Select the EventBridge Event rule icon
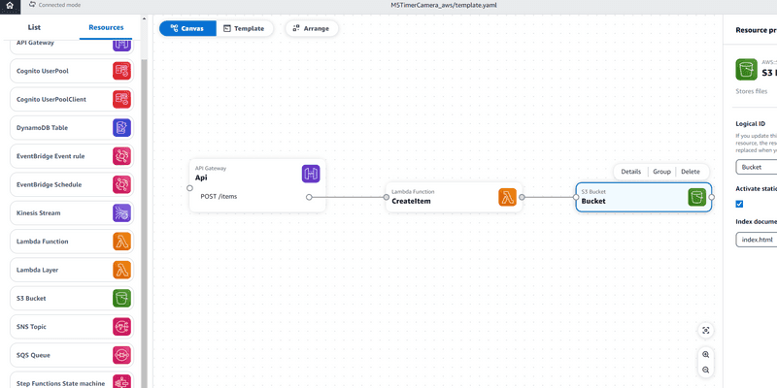The image size is (777, 388). pyautogui.click(x=122, y=156)
